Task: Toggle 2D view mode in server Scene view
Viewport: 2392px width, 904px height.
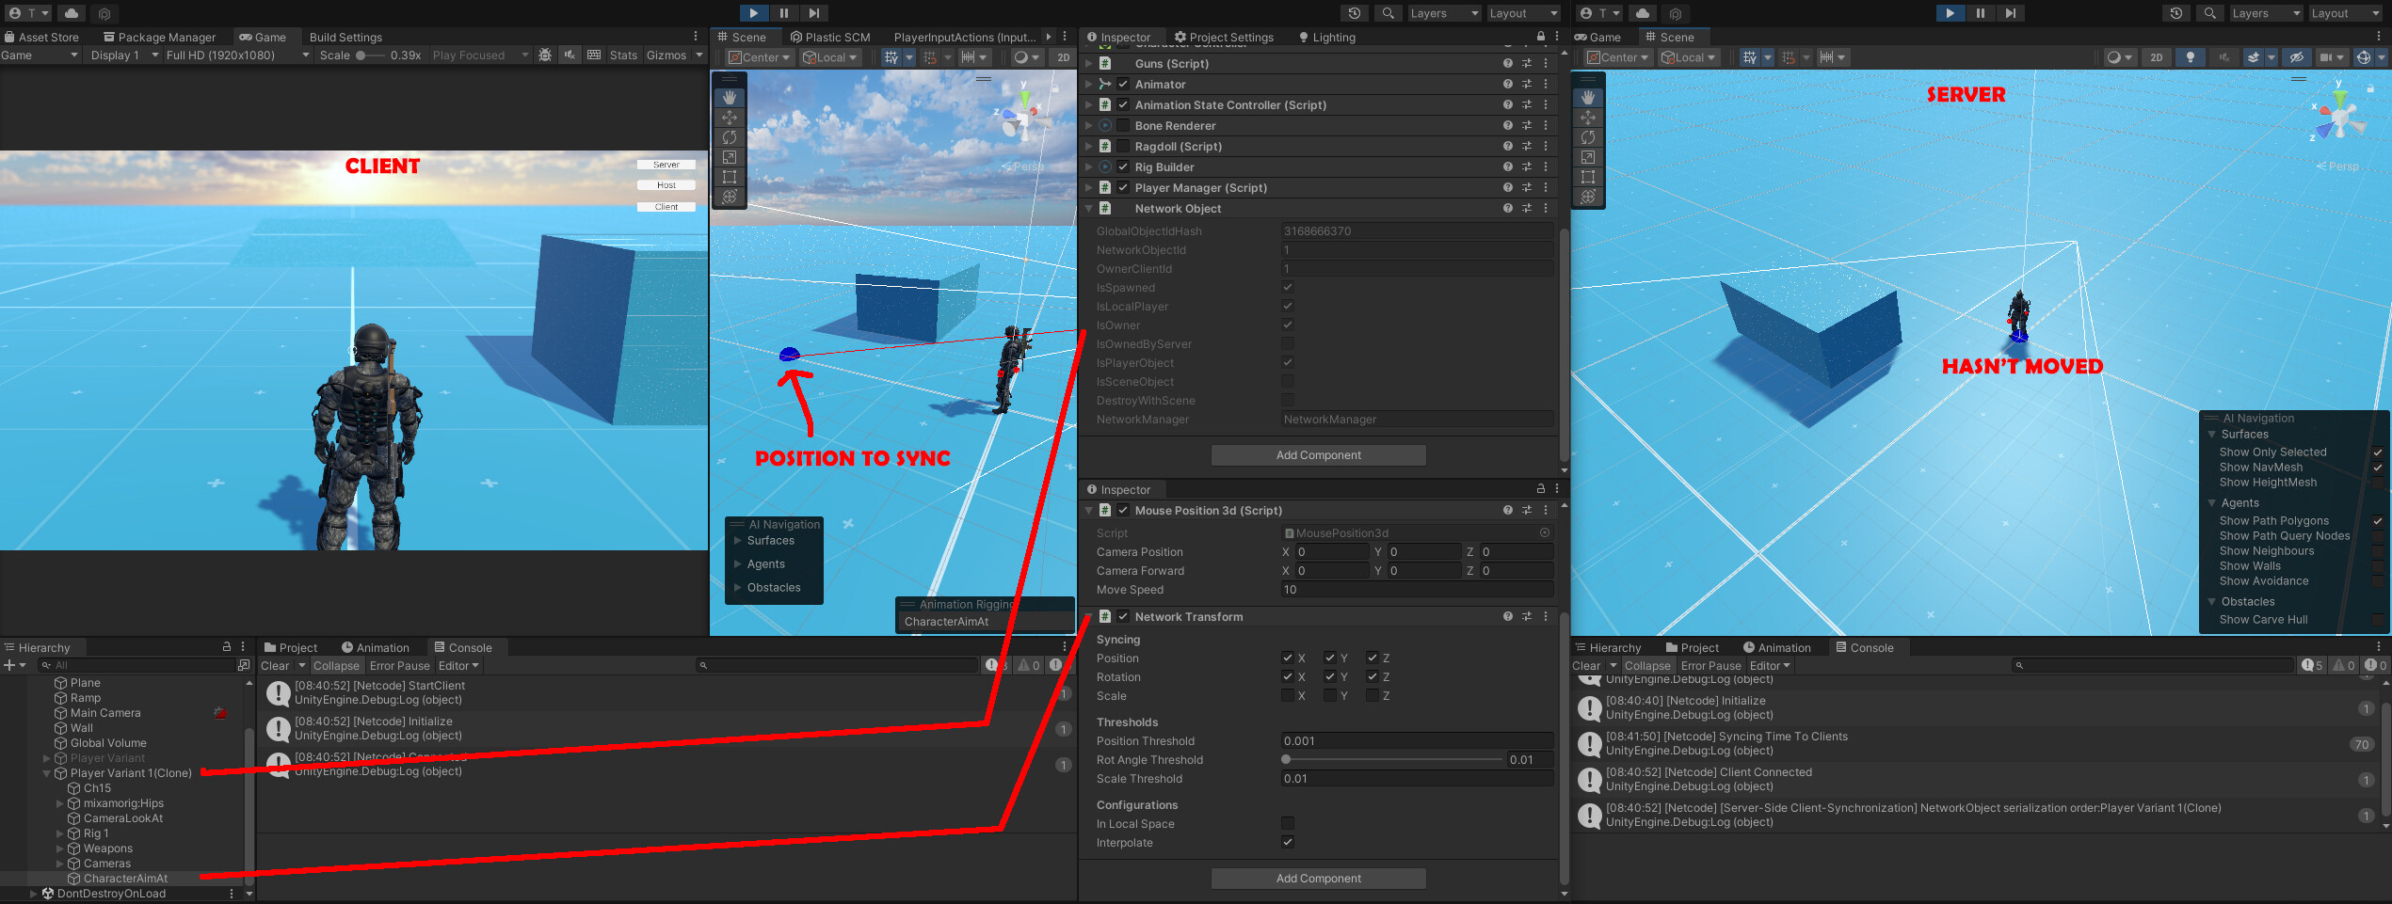Action: pos(2156,57)
